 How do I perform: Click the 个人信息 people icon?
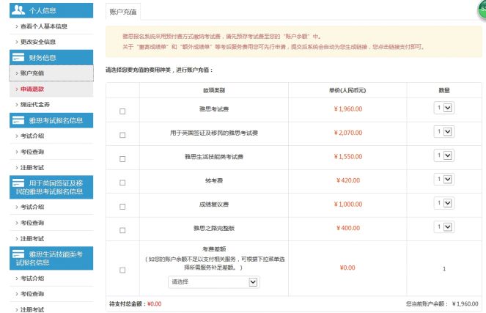18,10
